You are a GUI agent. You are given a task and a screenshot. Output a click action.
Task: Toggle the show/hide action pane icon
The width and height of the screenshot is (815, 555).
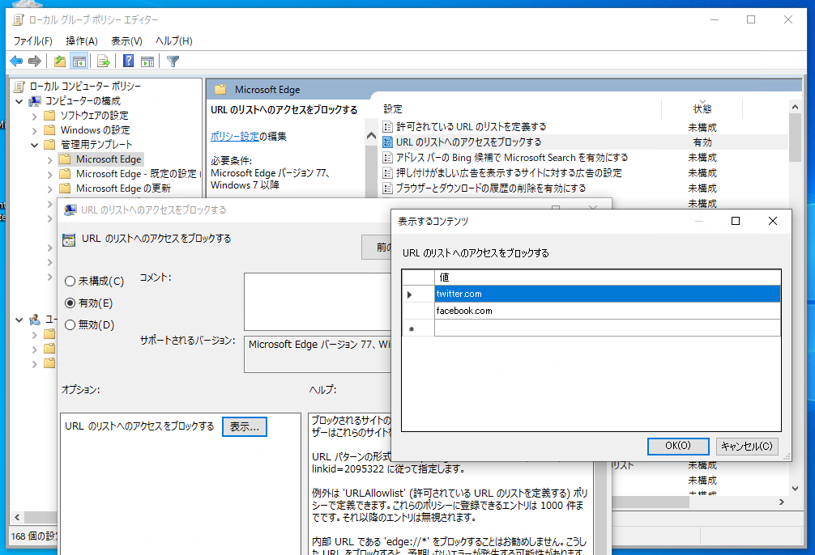coord(148,61)
